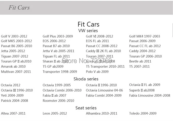Viewport: 173px width, 121px height.
Task: Select Tiguan FL ab 2011 entry
Action: click(x=56, y=56)
